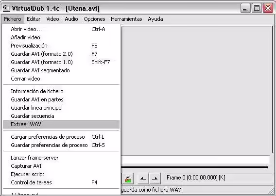
Task: Click the scene-detect clapperboard icon
Action: coord(128,179)
